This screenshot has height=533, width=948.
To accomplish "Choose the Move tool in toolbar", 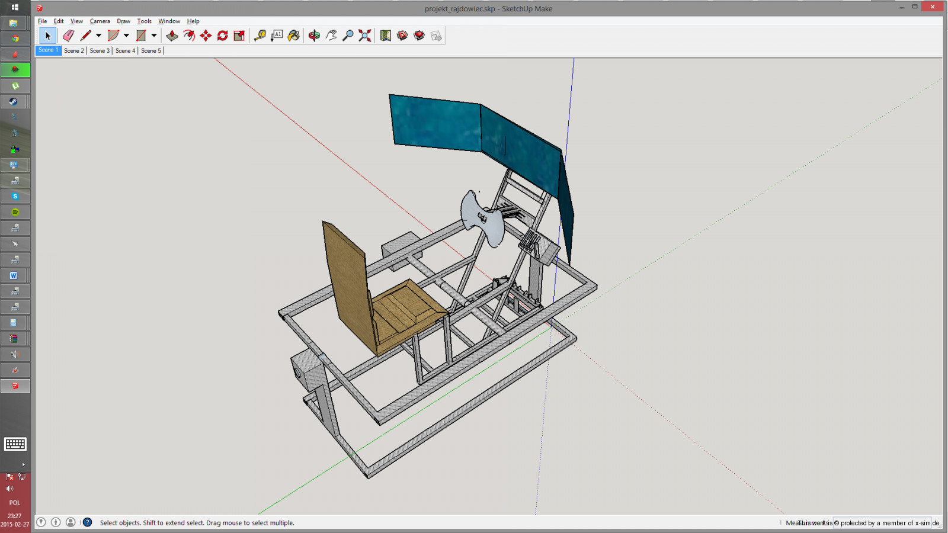I will [206, 36].
